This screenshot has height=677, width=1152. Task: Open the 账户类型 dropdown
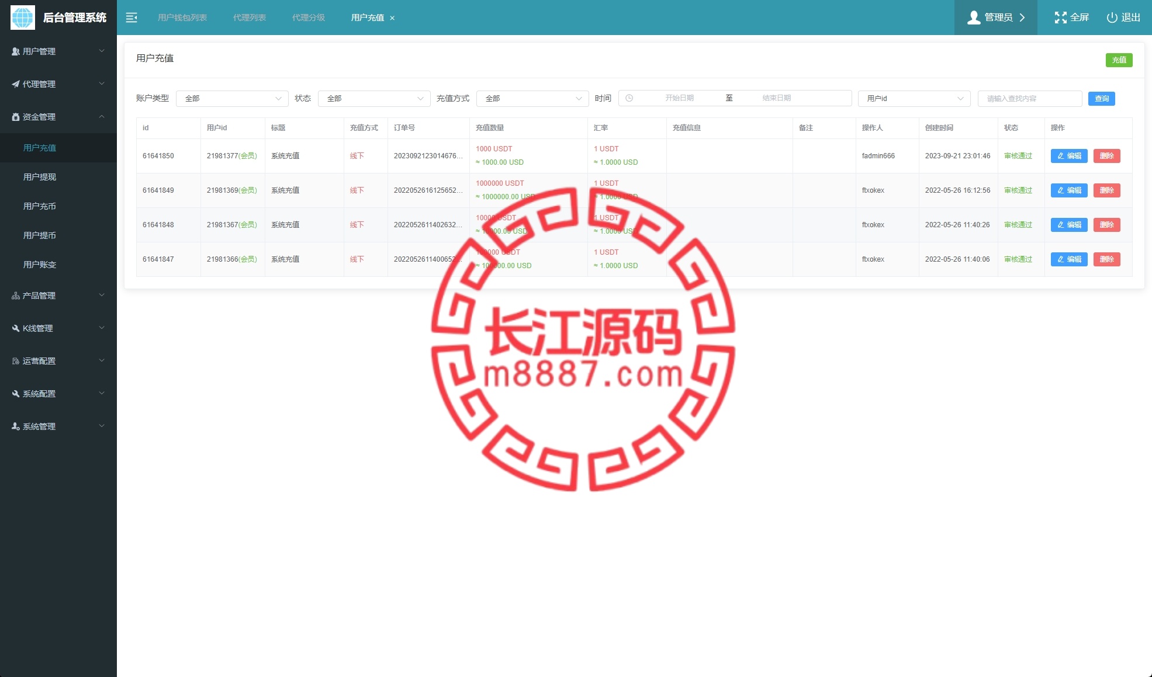tap(232, 98)
